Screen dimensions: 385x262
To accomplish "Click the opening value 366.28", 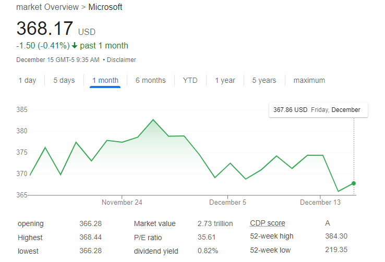I will [x=90, y=223].
